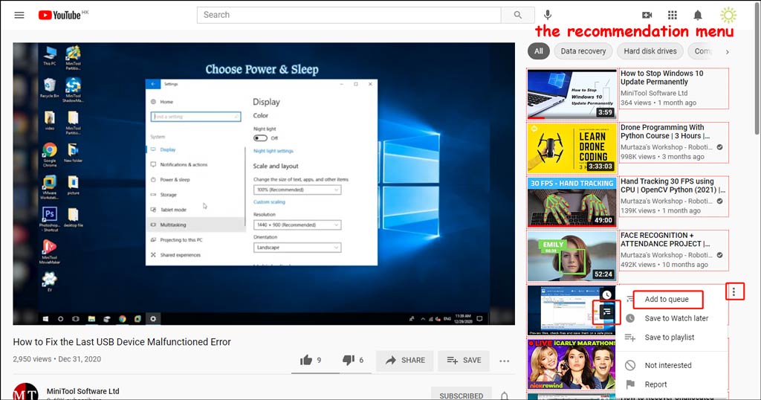Open the MiniTool channel avatar
Image resolution: width=761 pixels, height=400 pixels.
tap(25, 391)
